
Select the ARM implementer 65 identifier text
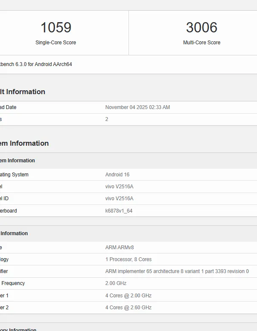(x=177, y=271)
